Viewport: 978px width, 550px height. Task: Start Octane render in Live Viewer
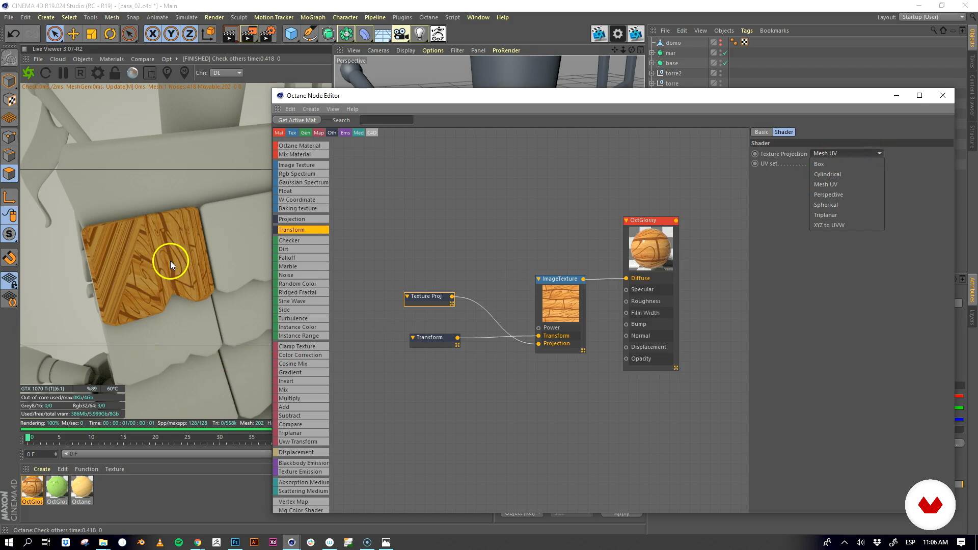[29, 73]
